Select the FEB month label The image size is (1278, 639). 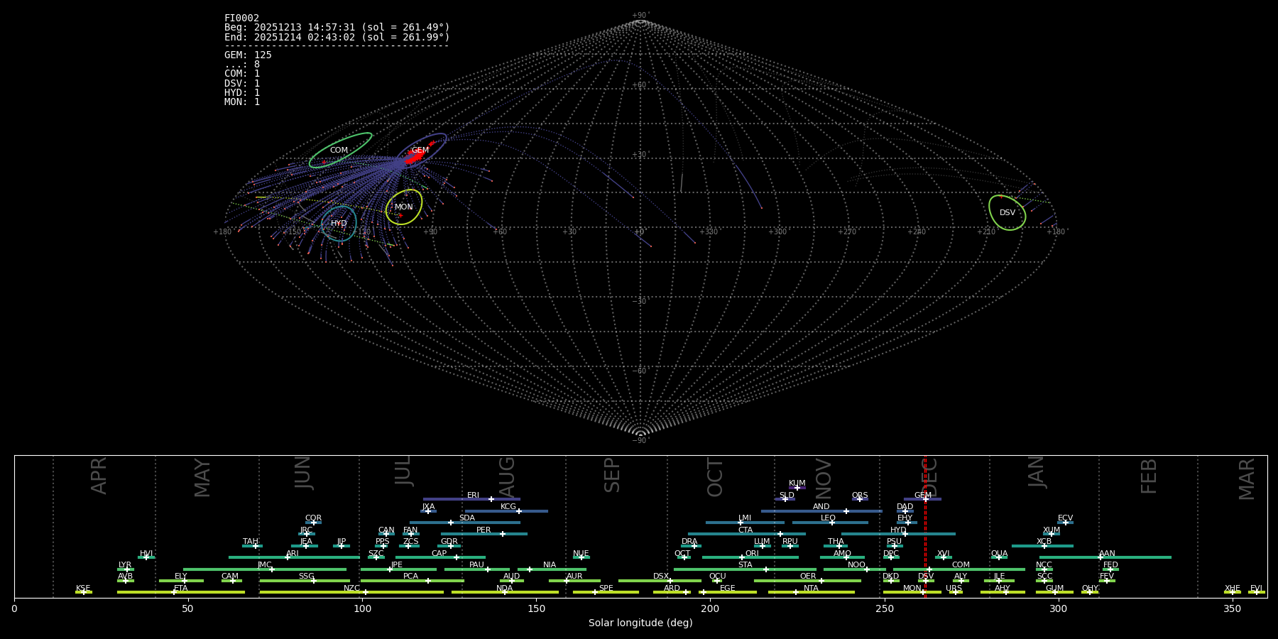[x=1149, y=476]
